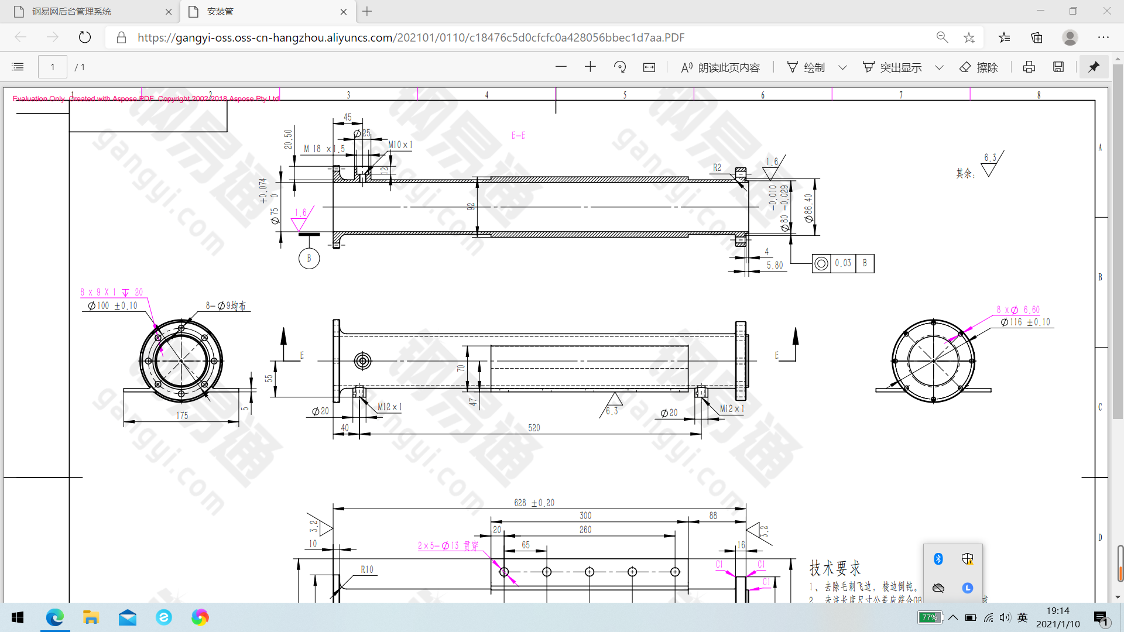Click the 77% battery indicator
Screen dimensions: 1124x632
click(x=930, y=617)
